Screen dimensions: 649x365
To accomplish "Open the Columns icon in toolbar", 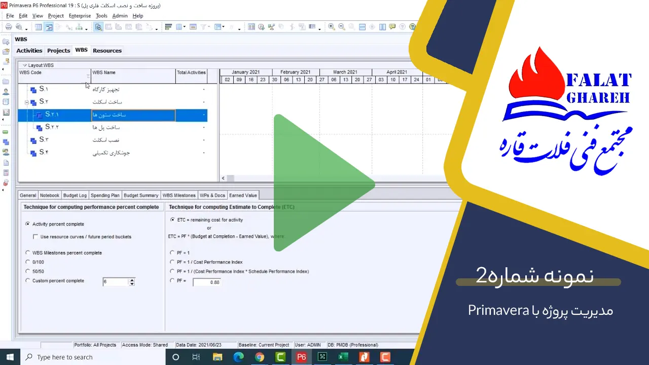I will coord(180,27).
